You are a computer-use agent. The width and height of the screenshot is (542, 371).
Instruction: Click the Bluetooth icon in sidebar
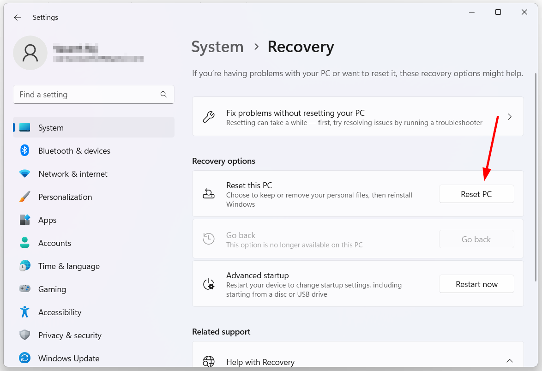[24, 150]
